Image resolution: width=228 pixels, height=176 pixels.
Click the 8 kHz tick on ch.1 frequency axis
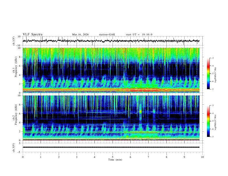coord(20,57)
